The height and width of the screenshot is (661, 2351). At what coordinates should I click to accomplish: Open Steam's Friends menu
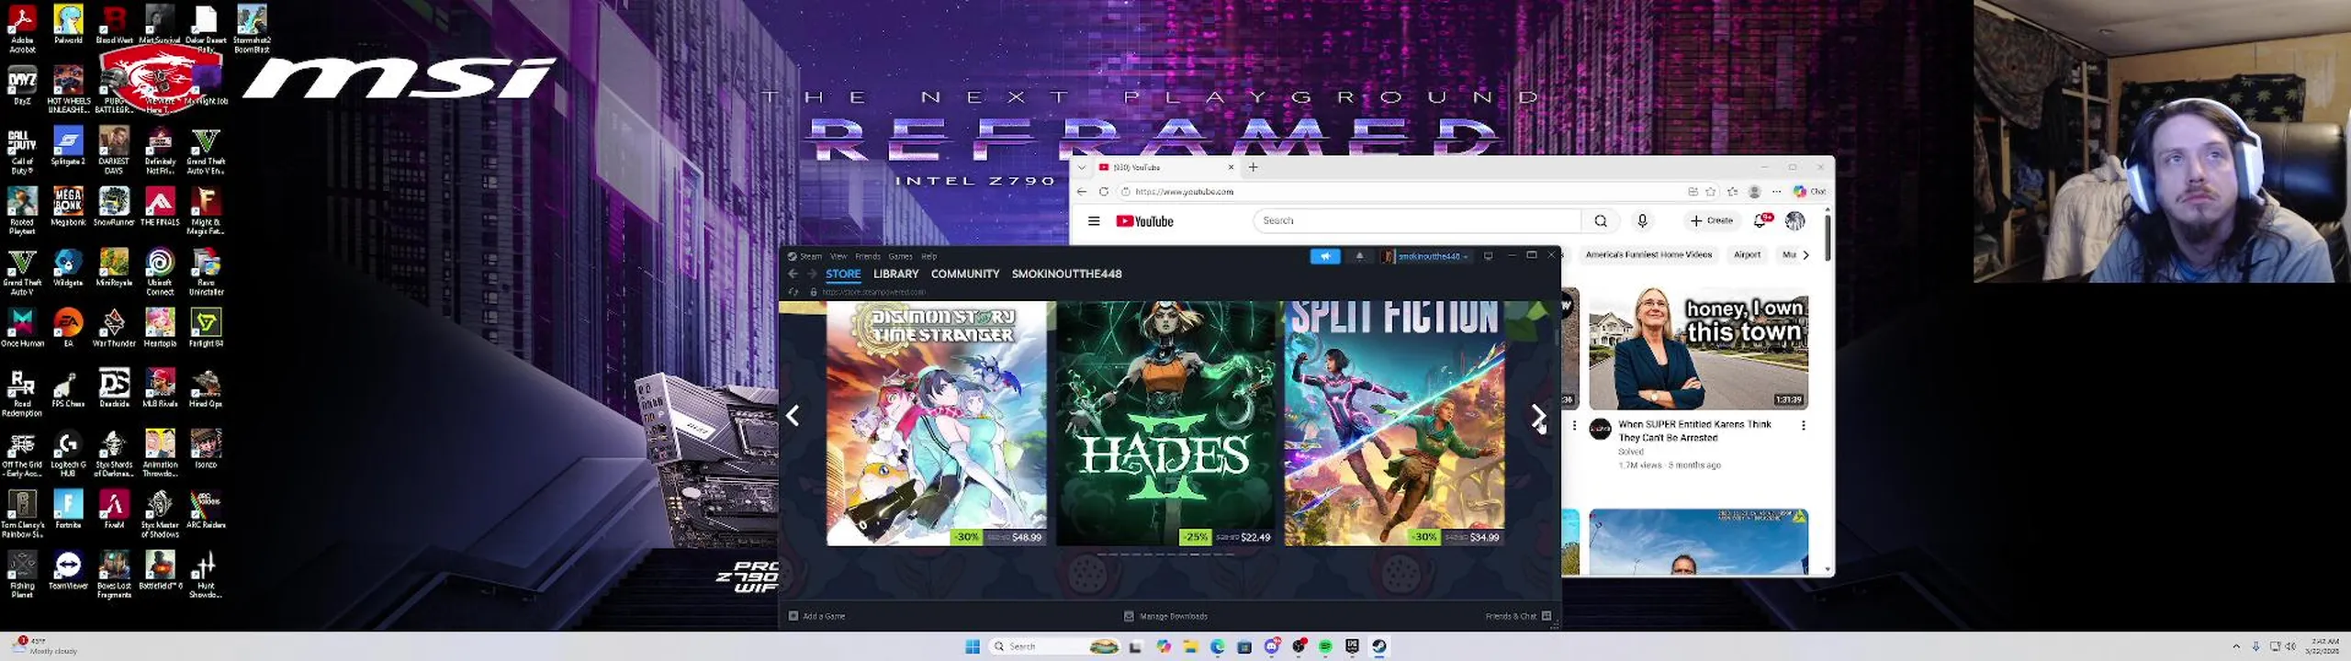tap(868, 257)
